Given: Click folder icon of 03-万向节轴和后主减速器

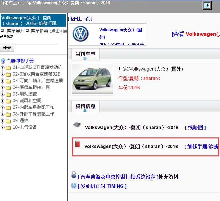Looking at the screenshot, I should pyautogui.click(x=8, y=81).
